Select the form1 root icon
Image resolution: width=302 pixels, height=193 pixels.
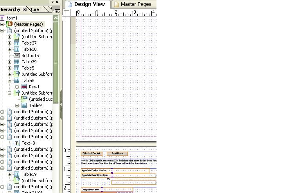pos(2,18)
